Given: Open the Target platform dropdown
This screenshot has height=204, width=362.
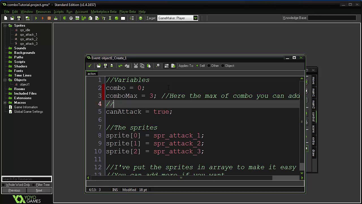Looking at the screenshot, I should pyautogui.click(x=195, y=18).
